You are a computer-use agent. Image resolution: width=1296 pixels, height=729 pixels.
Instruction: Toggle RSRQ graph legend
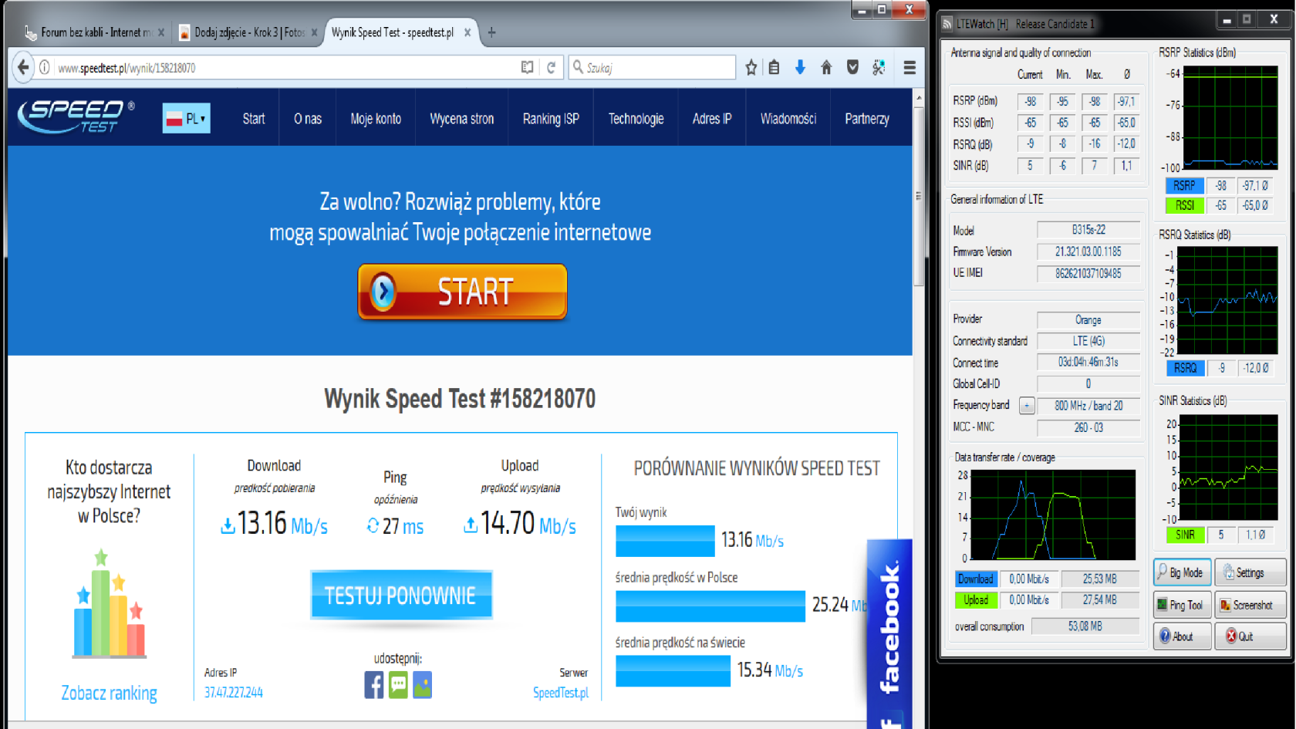pos(1185,368)
